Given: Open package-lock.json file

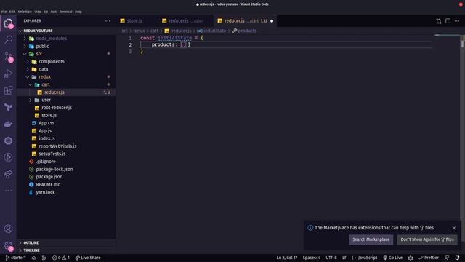Looking at the screenshot, I should click(54, 169).
